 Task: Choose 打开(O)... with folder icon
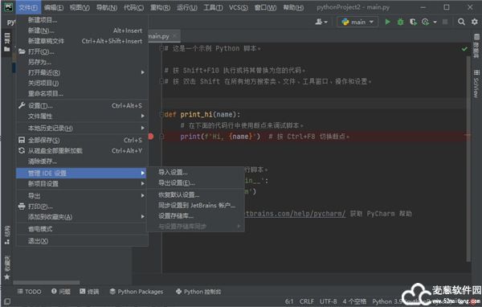(82, 51)
